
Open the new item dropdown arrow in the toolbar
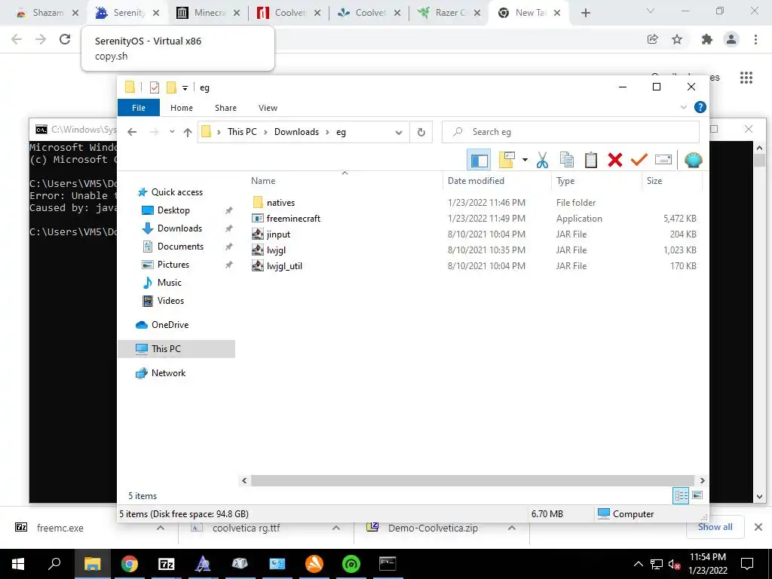(x=525, y=160)
